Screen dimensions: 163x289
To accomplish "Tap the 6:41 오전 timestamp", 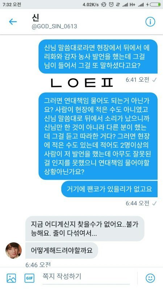I will tap(138, 79).
